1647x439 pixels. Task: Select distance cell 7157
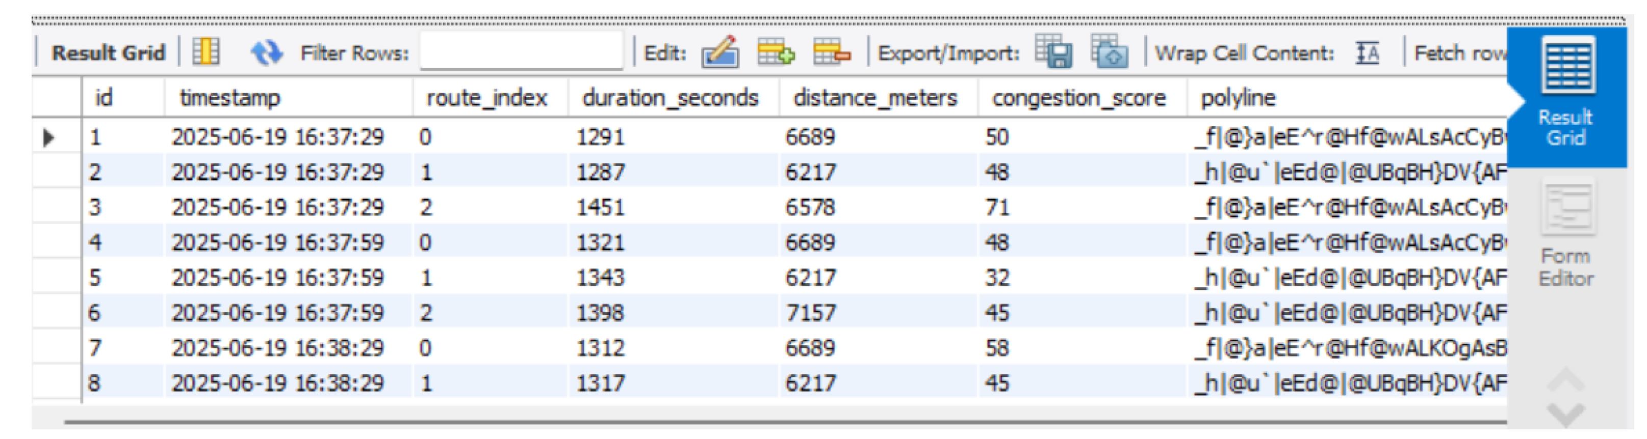coord(879,313)
